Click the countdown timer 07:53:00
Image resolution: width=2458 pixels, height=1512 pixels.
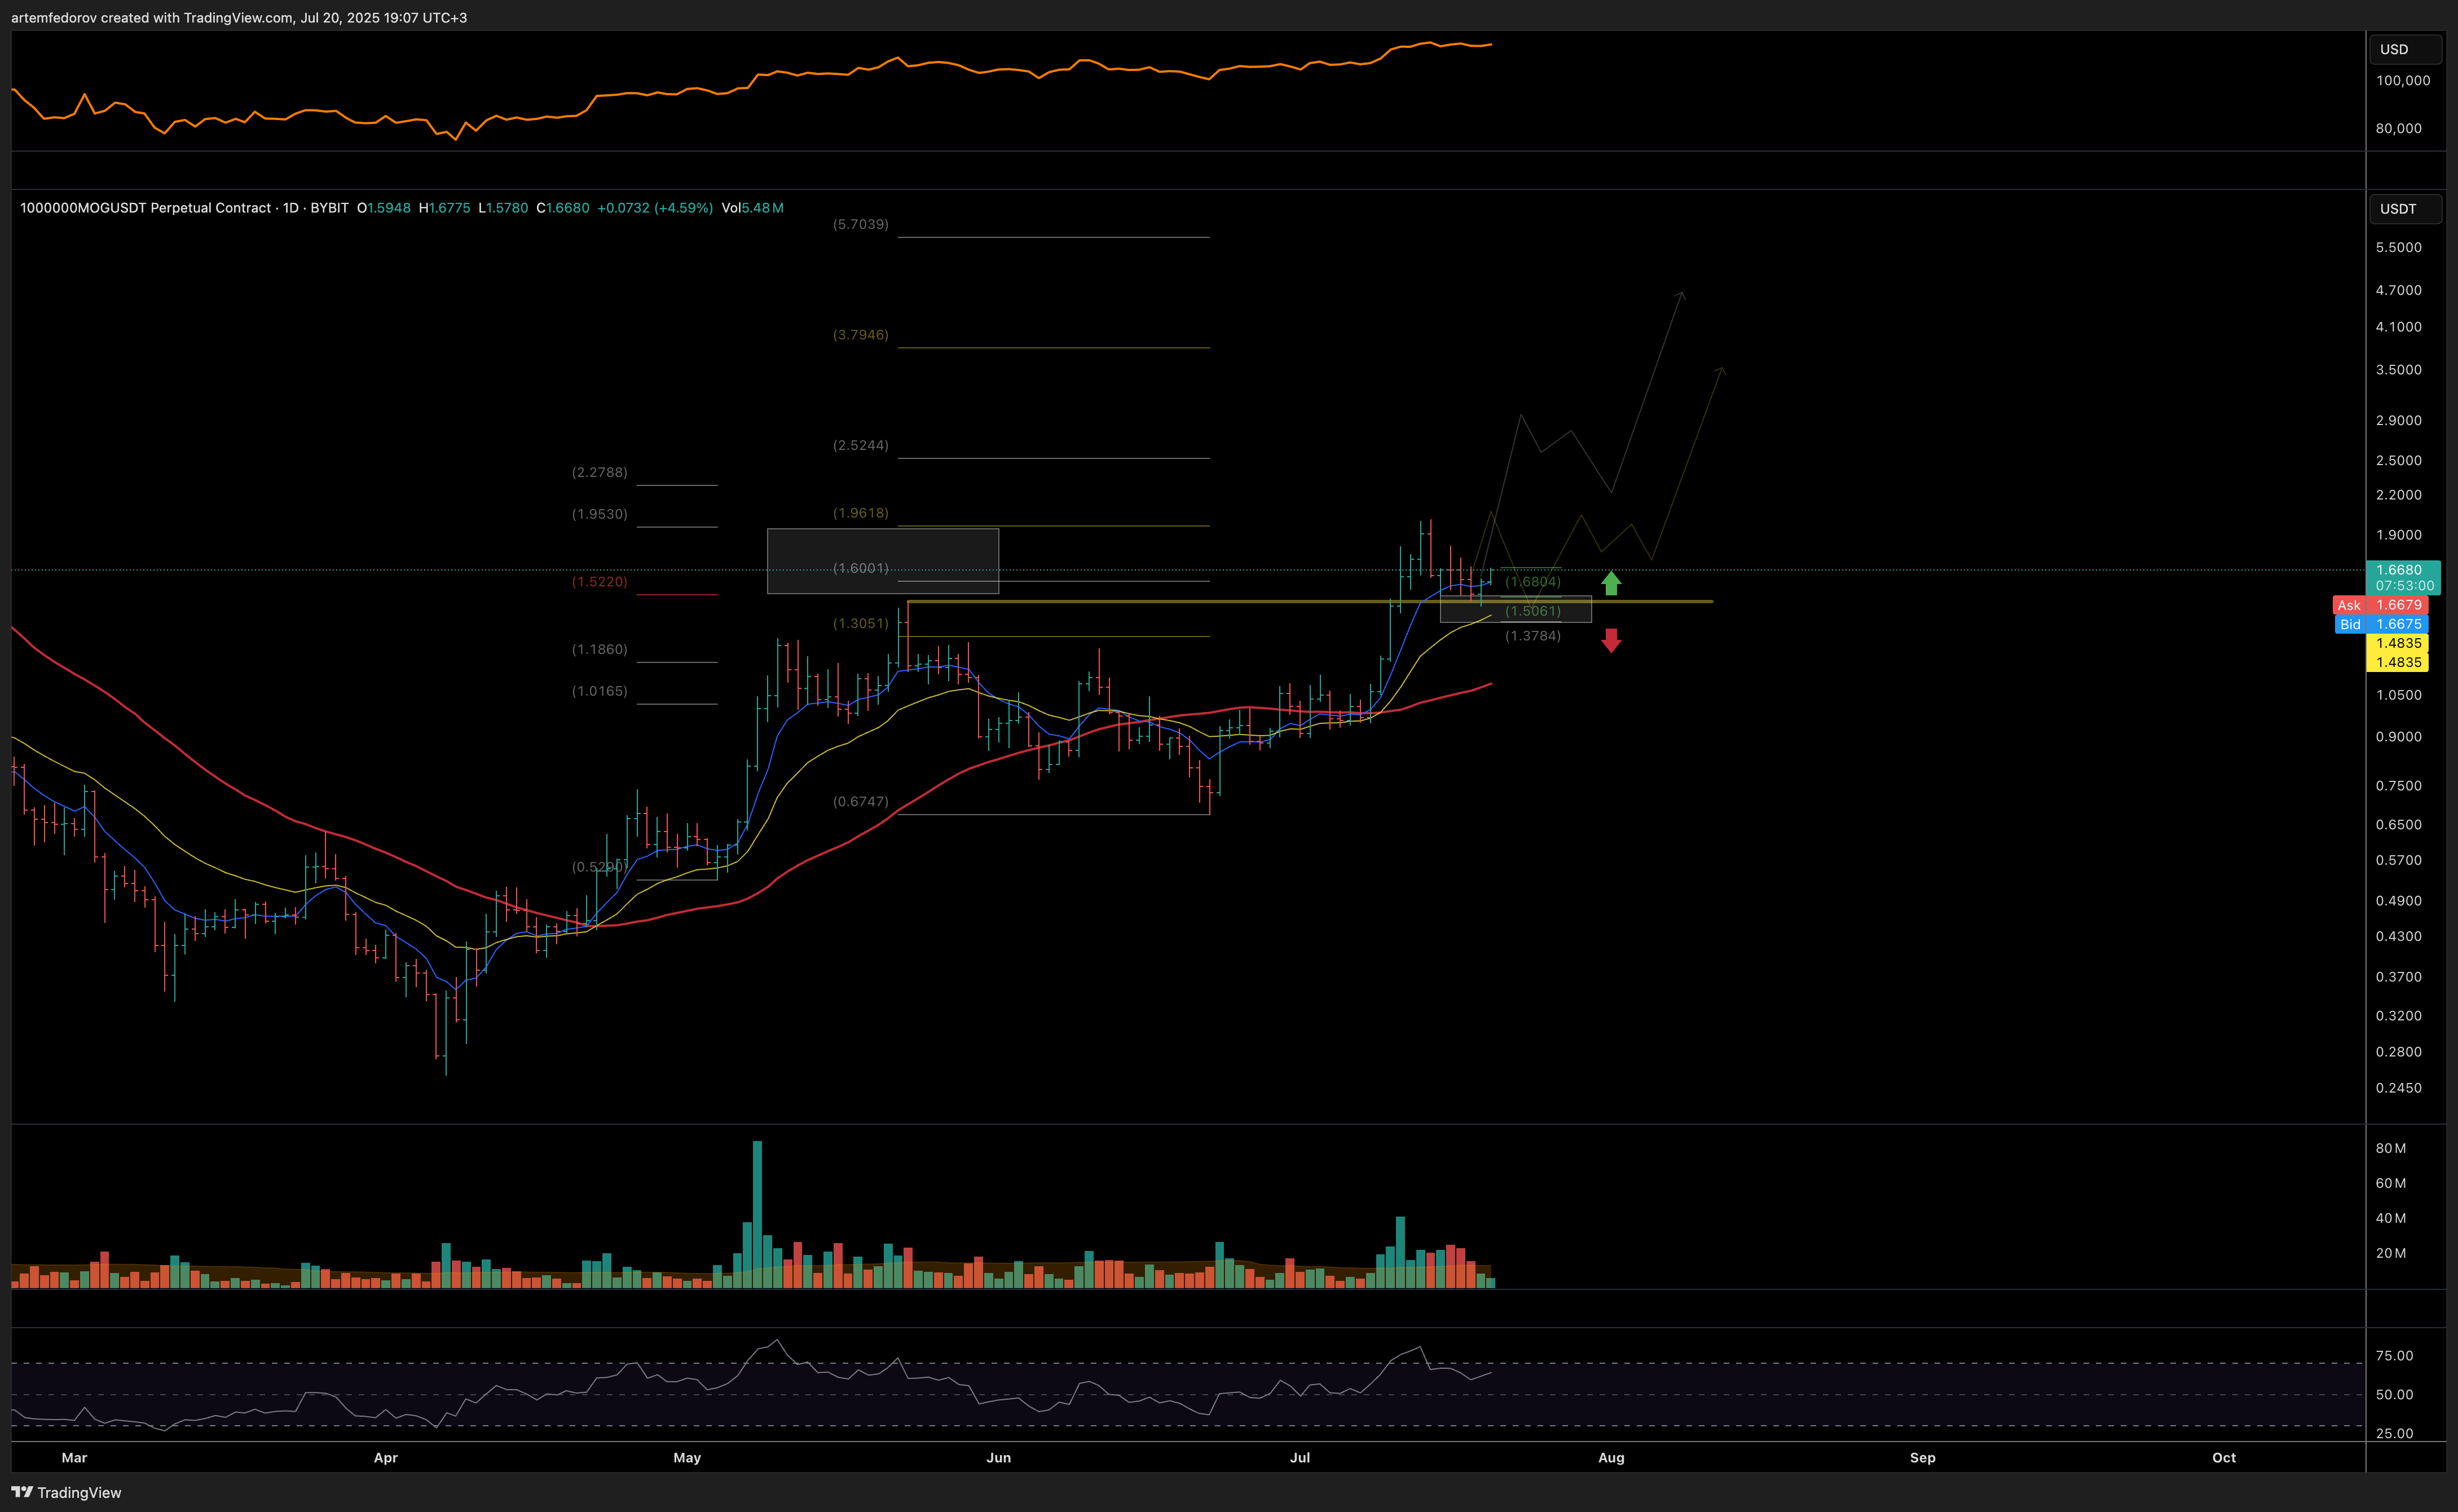(2404, 586)
